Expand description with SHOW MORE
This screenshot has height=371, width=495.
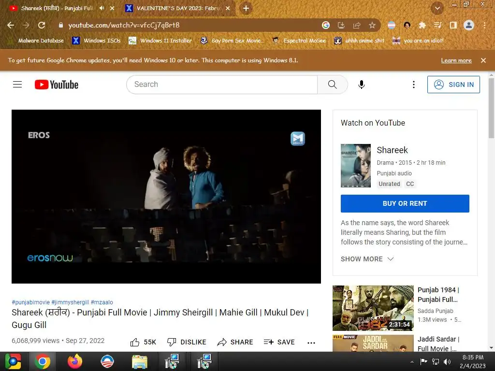pyautogui.click(x=367, y=259)
